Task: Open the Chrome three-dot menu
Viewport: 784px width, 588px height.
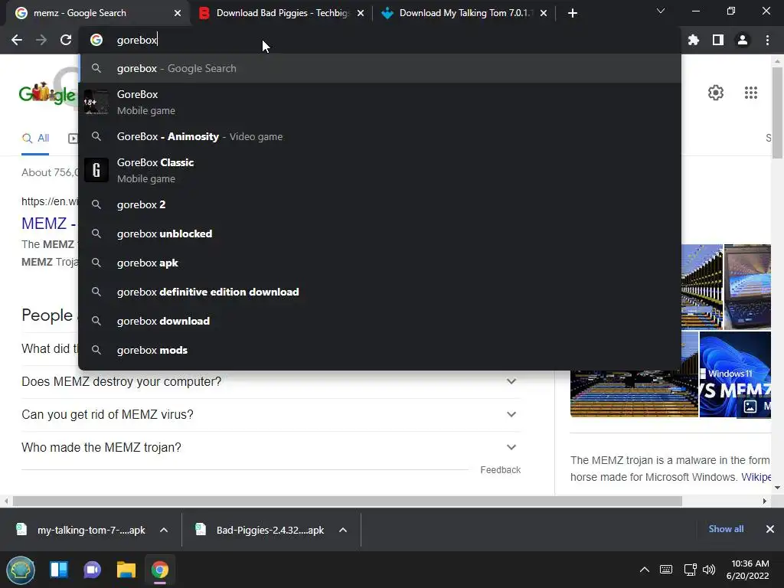Action: click(767, 40)
